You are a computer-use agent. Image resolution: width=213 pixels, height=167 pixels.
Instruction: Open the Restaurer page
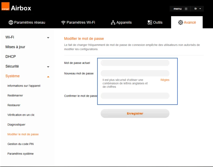click(14, 105)
